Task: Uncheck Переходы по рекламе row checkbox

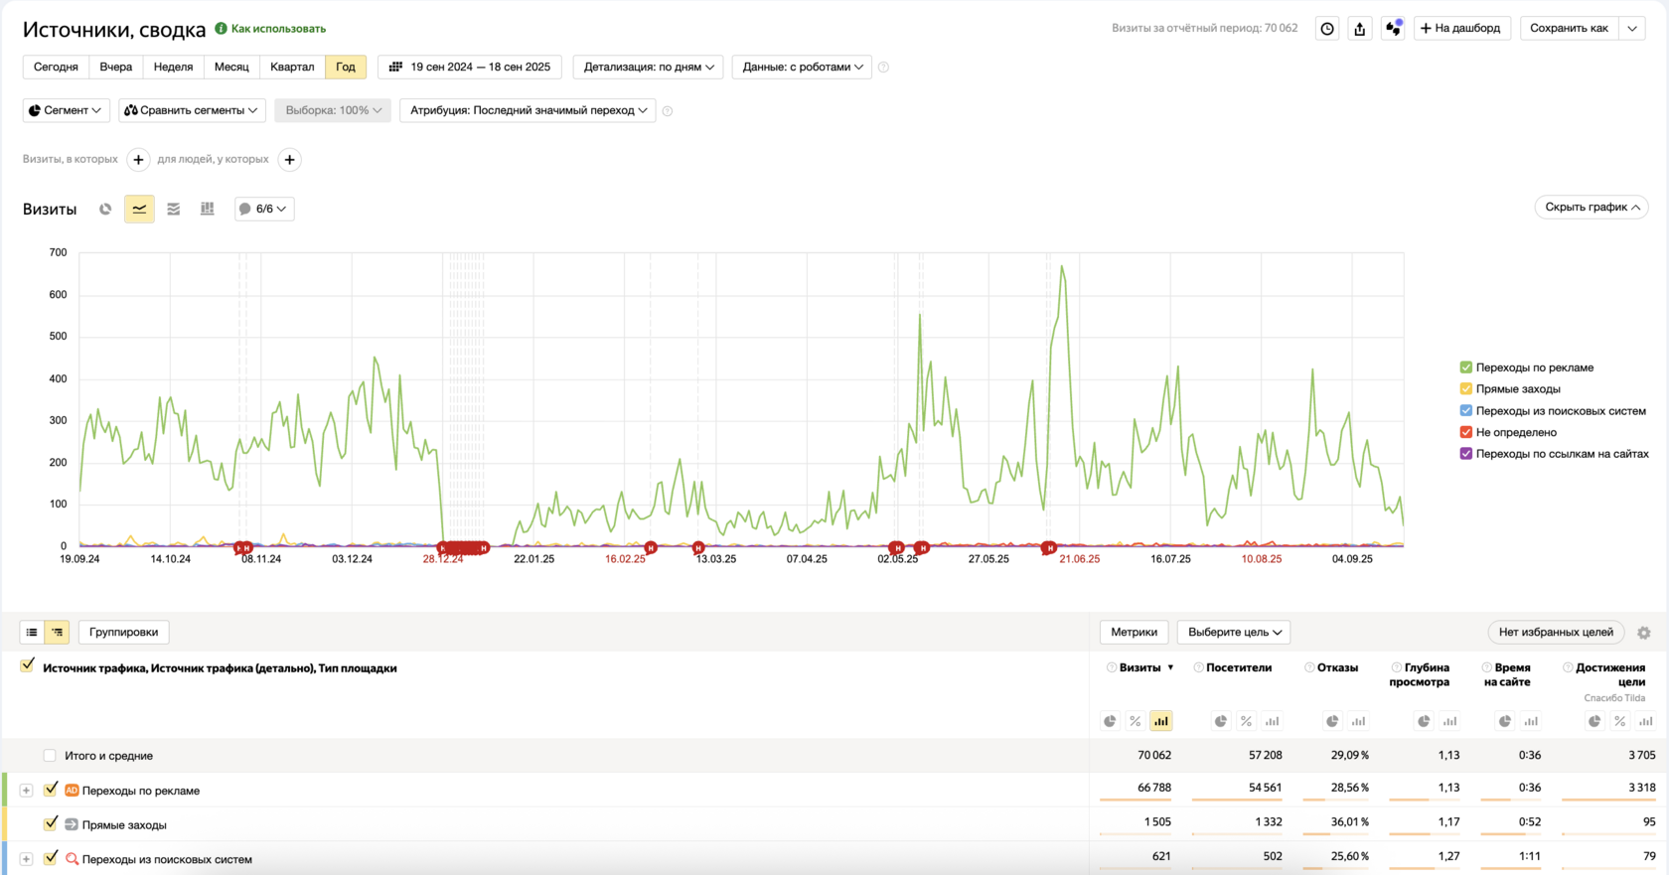Action: tap(51, 789)
